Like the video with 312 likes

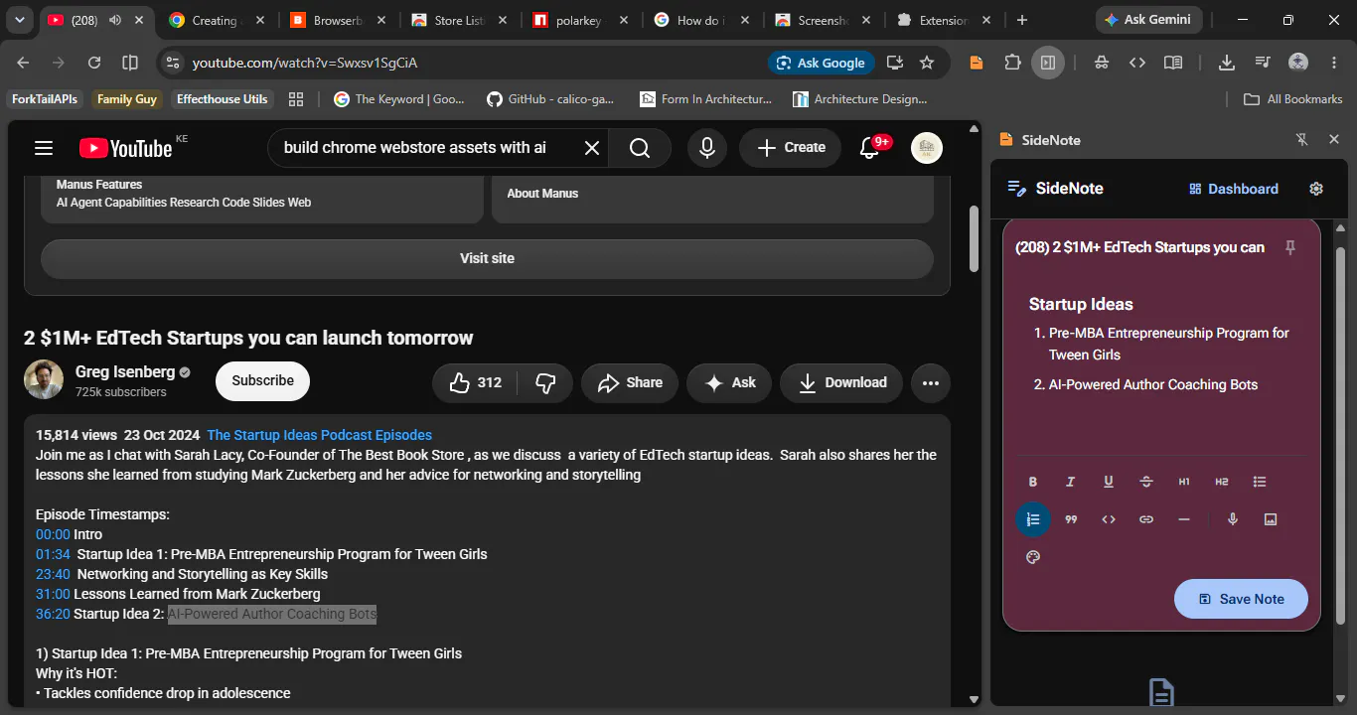476,382
